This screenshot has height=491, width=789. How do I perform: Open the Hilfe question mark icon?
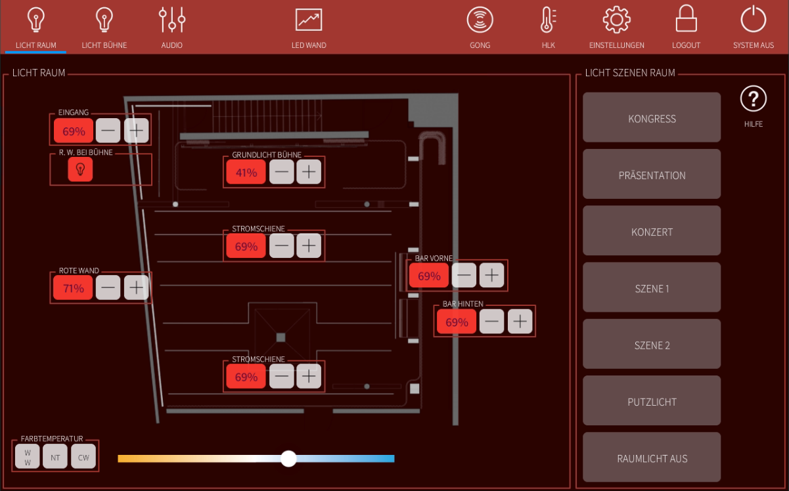click(754, 100)
